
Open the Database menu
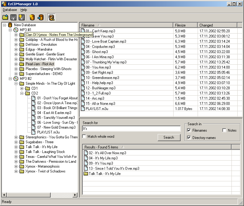[10, 10]
